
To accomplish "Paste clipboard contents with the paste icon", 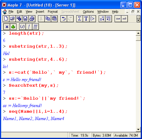I will pyautogui.click(x=54, y=19).
